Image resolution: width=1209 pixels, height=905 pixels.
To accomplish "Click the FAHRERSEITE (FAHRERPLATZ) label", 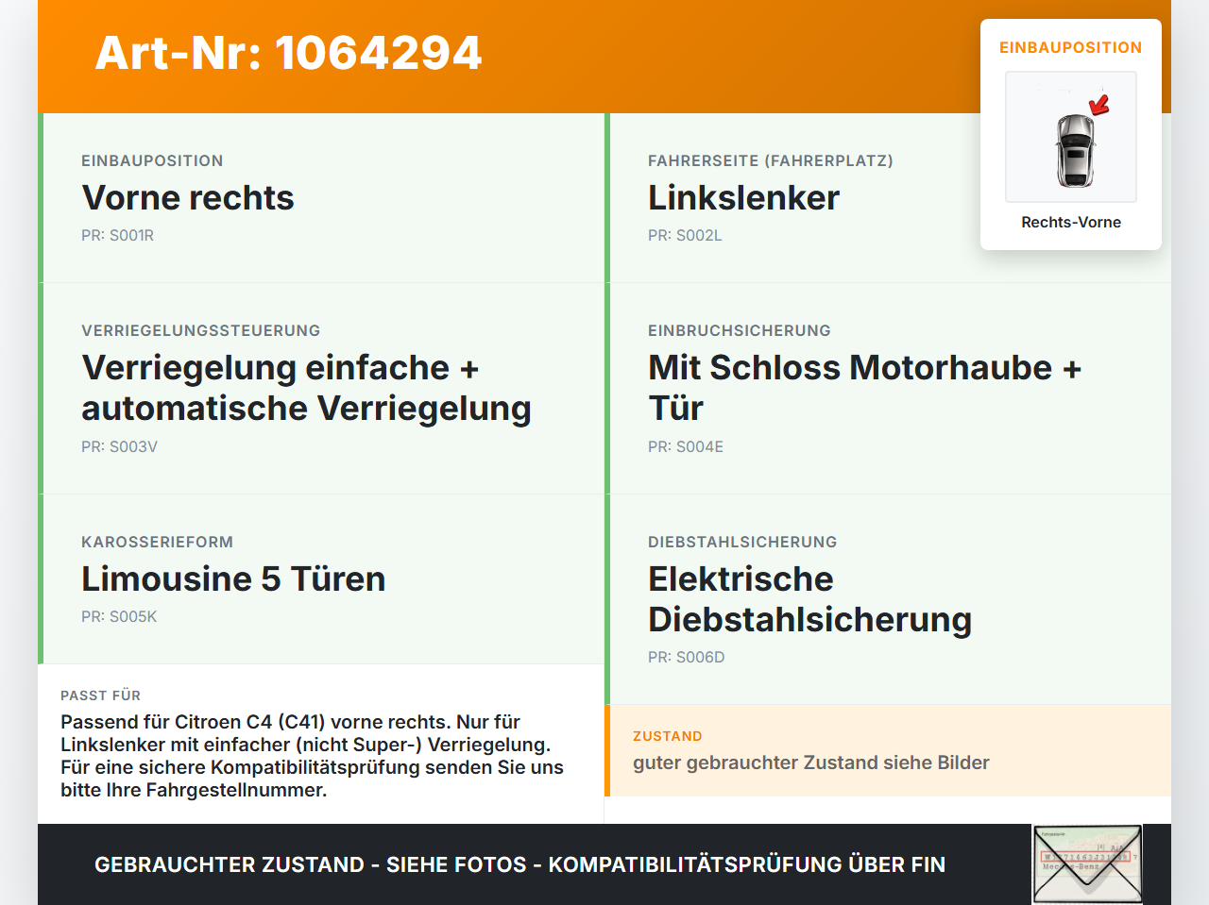I will click(771, 161).
